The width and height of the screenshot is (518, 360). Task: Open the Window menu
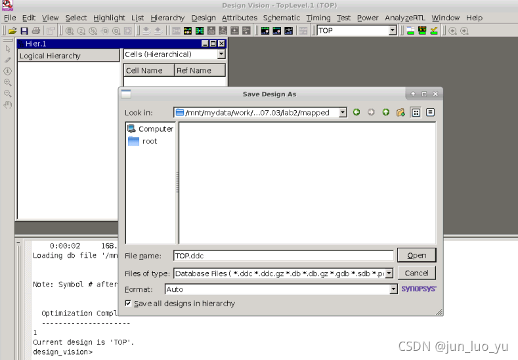point(446,18)
